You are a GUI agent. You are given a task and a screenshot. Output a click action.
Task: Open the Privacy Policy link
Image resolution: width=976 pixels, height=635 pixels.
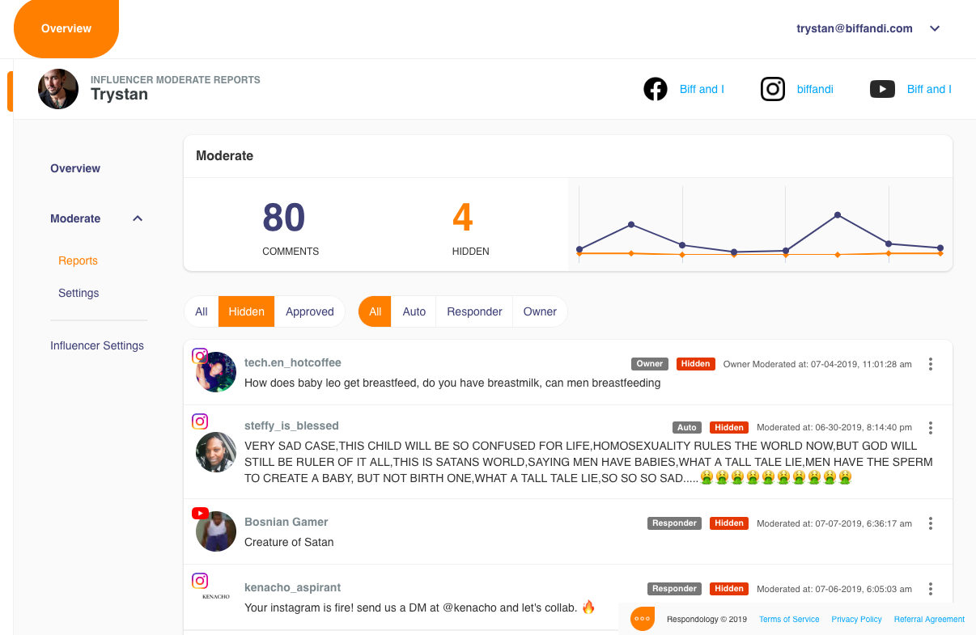856,620
